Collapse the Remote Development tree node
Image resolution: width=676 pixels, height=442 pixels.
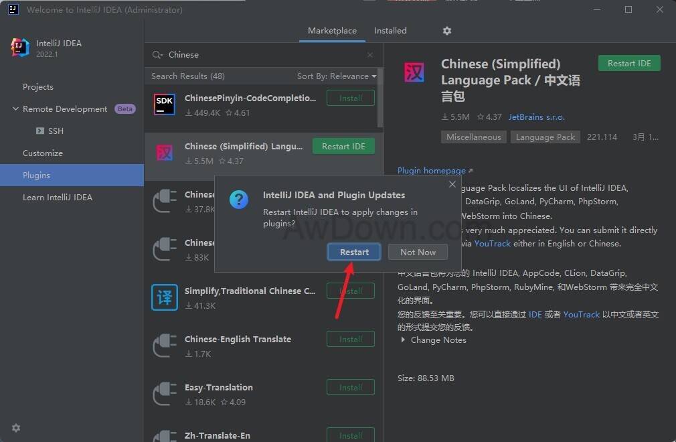coord(15,109)
